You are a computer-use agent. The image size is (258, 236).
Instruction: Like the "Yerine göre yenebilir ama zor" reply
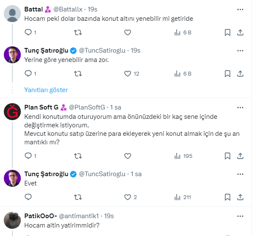pos(128,73)
